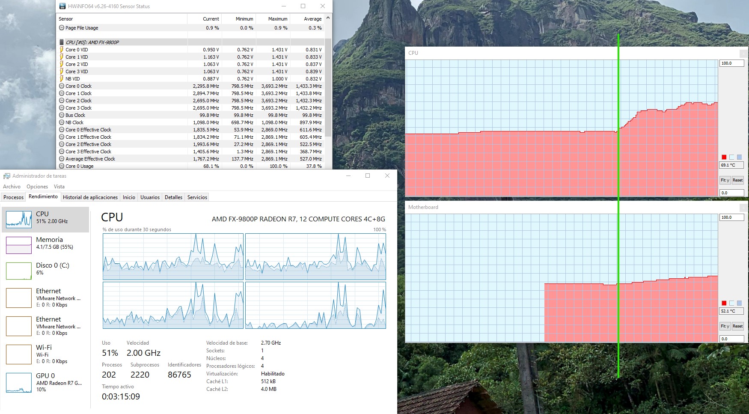Pick the medium blue swatch in Motherboard graph

point(739,303)
